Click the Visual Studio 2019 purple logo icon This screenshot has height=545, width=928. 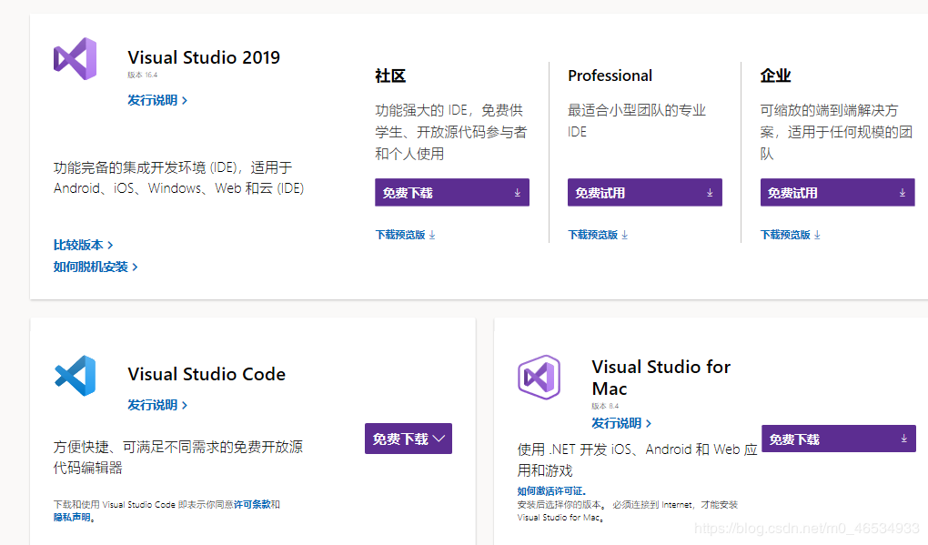(76, 58)
